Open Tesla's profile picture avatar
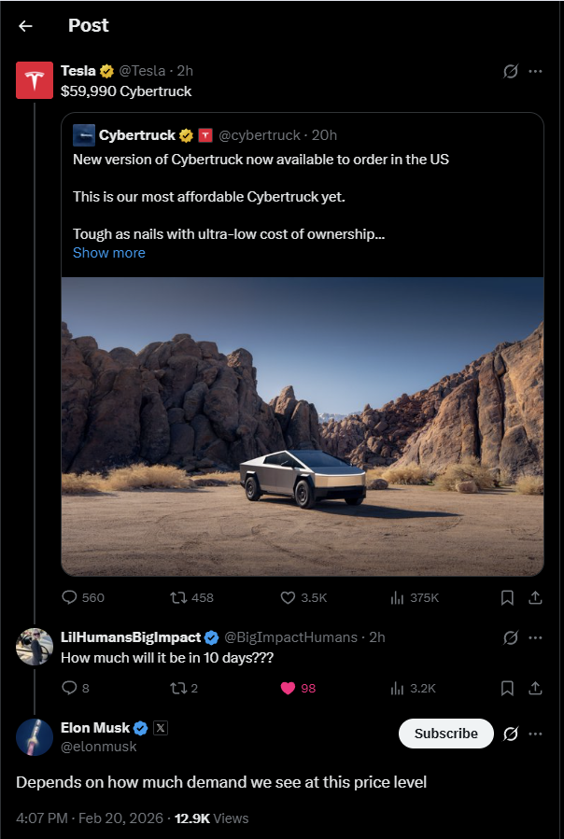The image size is (564, 839). click(35, 81)
